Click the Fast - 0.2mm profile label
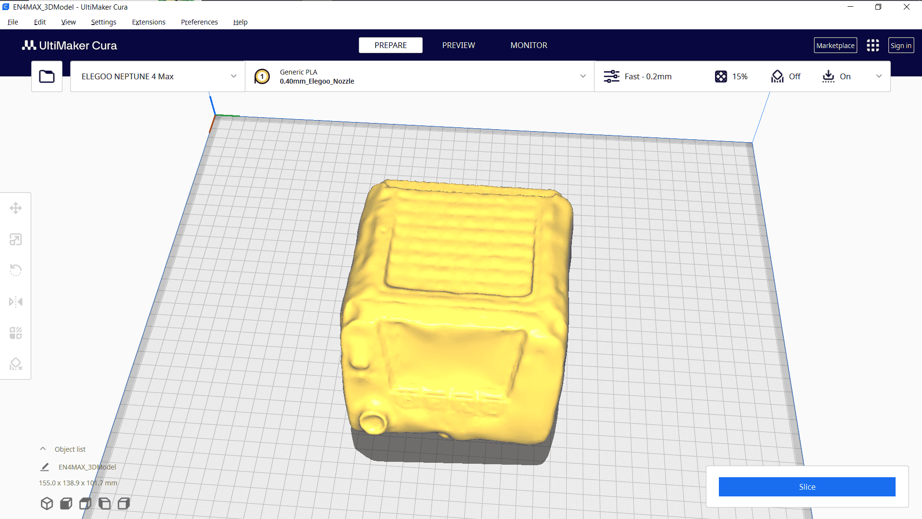Screen dimensions: 922x519 click(648, 76)
